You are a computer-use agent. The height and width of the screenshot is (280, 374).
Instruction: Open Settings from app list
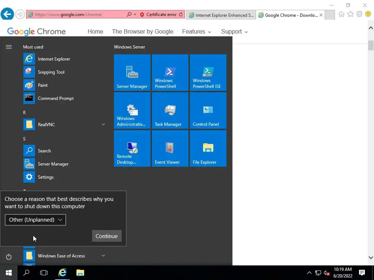point(64,177)
